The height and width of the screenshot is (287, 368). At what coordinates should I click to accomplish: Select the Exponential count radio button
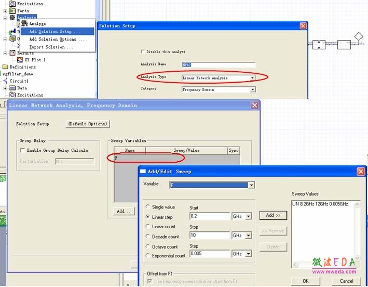pyautogui.click(x=147, y=255)
